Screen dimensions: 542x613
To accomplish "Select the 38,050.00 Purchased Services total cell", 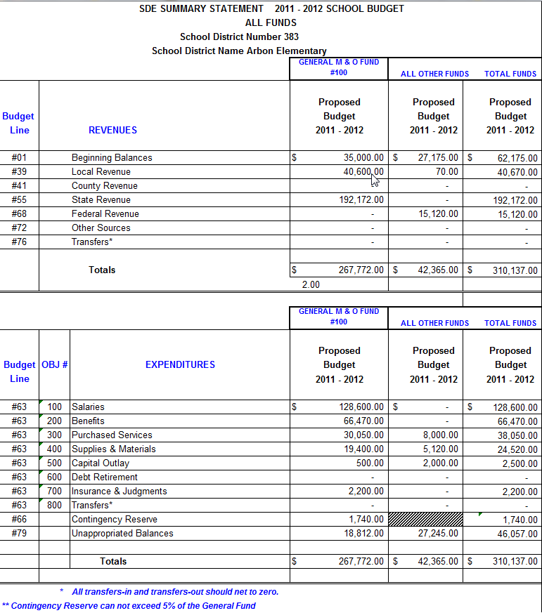I will 503,435.
